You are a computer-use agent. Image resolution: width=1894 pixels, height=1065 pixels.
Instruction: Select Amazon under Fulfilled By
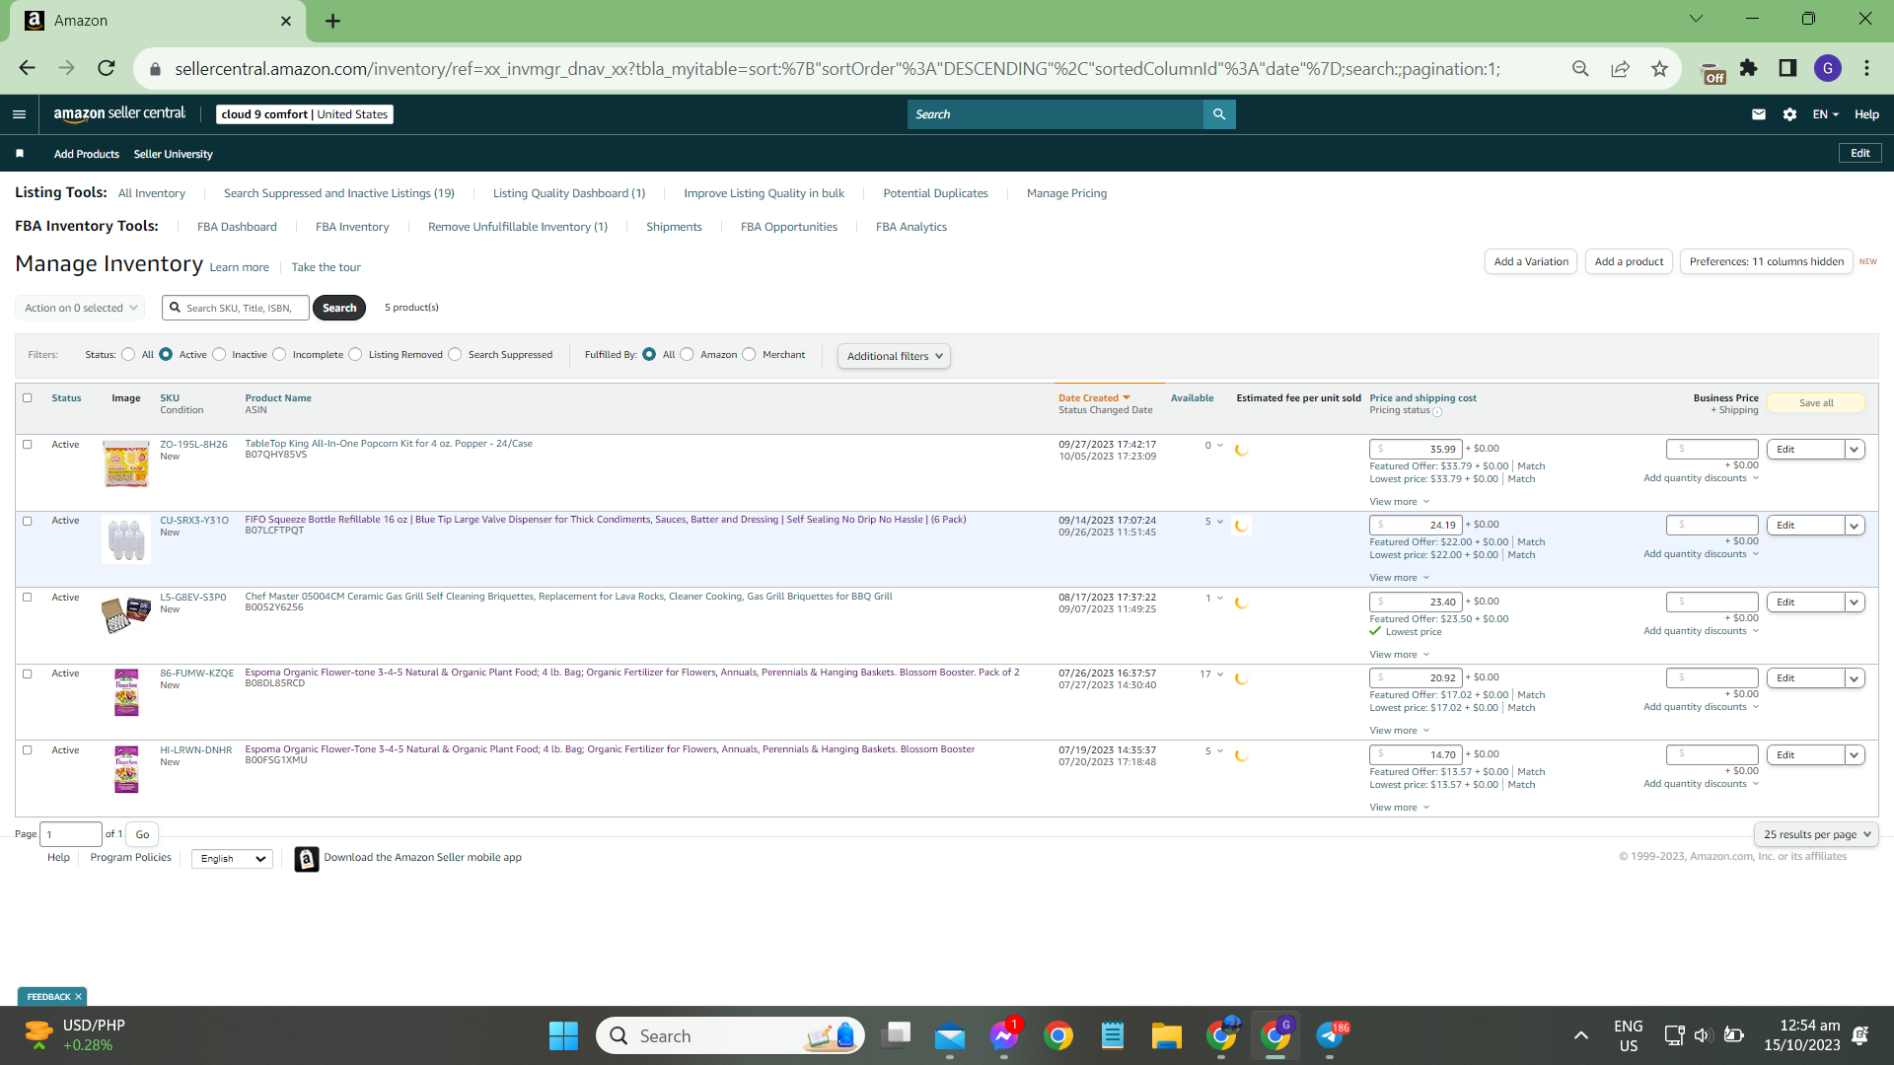coord(687,355)
